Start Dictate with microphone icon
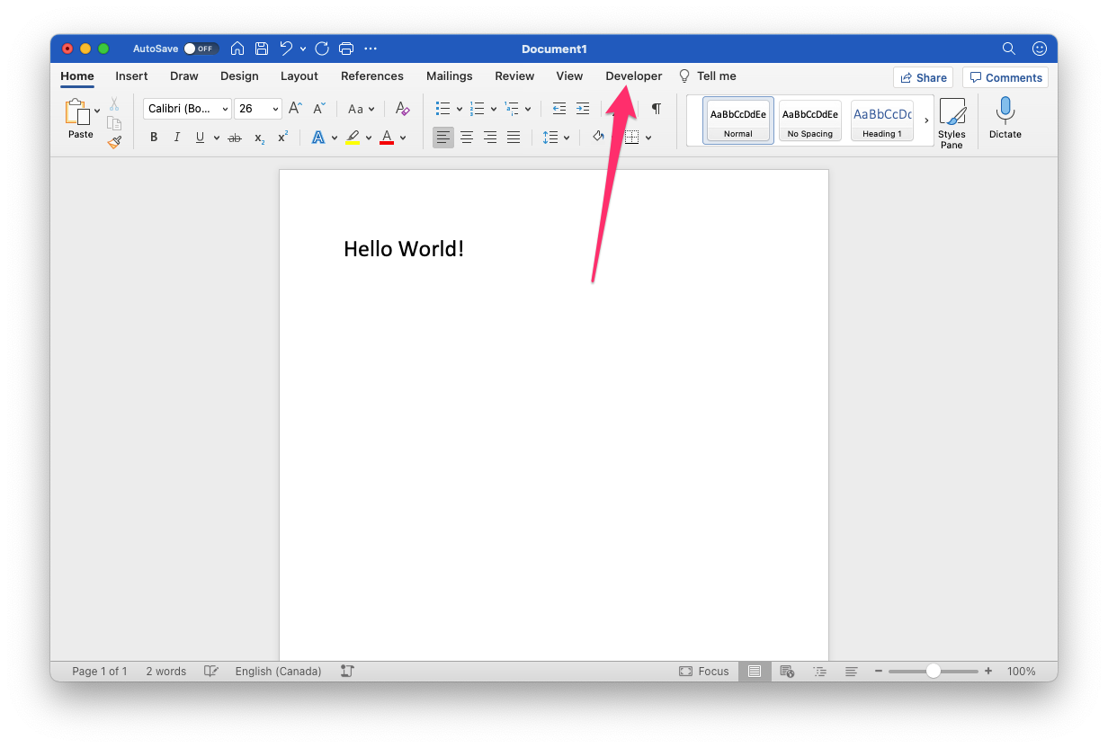The image size is (1108, 748). coord(1005,118)
